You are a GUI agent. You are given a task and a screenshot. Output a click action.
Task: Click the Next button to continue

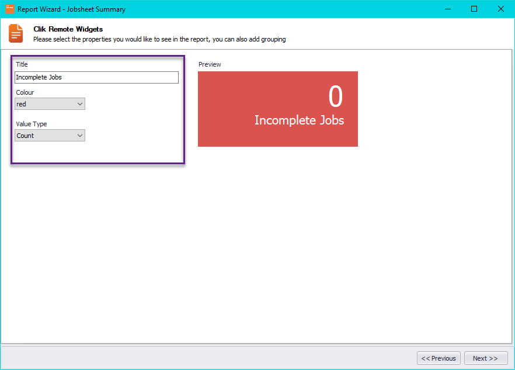(x=486, y=358)
